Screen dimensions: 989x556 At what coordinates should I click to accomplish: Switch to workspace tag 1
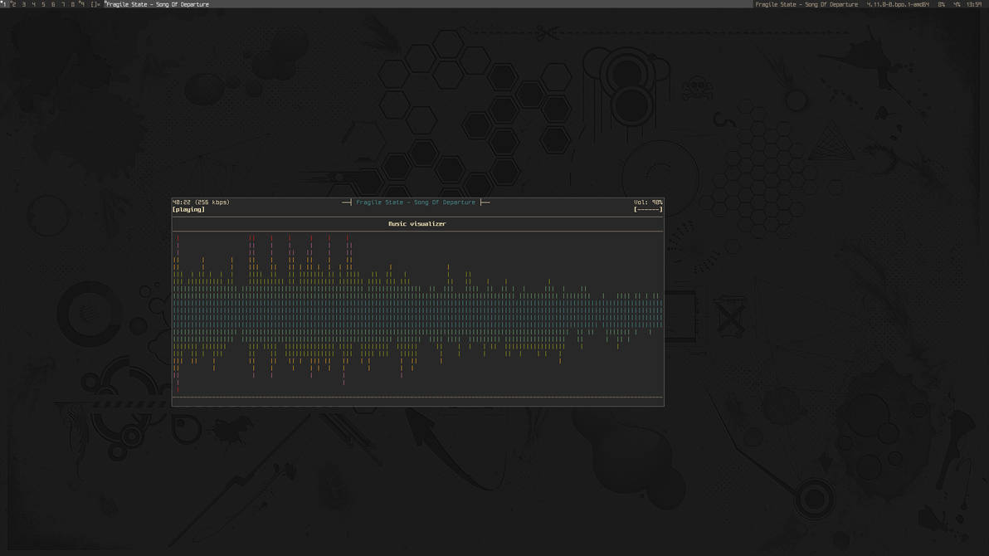tap(3, 4)
